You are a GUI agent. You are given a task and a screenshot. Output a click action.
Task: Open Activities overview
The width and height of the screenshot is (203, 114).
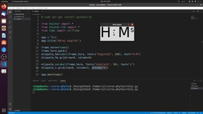click(x=4, y=1)
